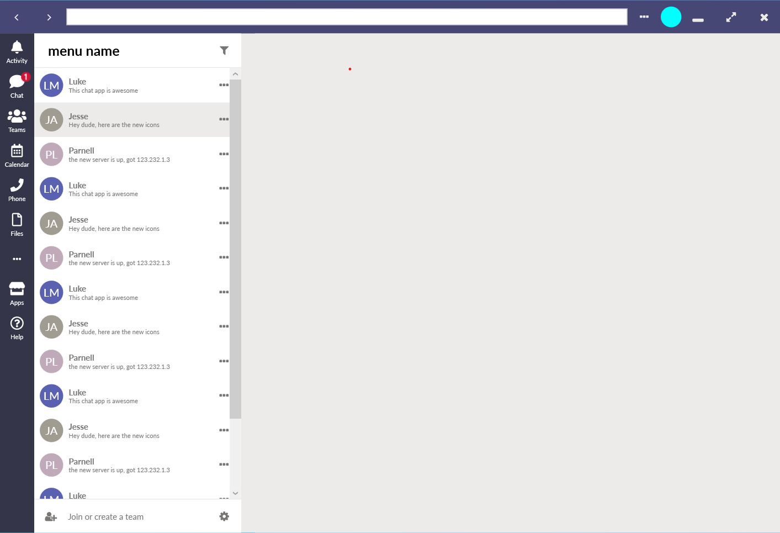
Task: Expand more options for Parnell's chat
Action: point(224,154)
